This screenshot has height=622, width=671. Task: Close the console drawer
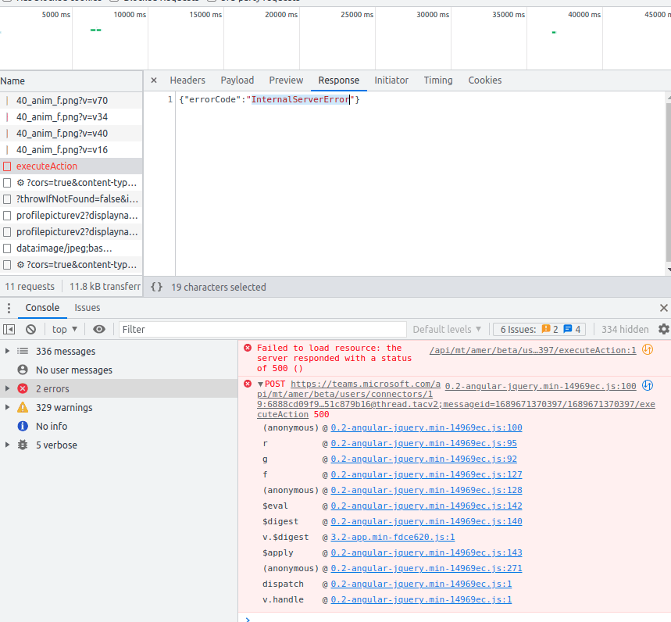coord(664,308)
